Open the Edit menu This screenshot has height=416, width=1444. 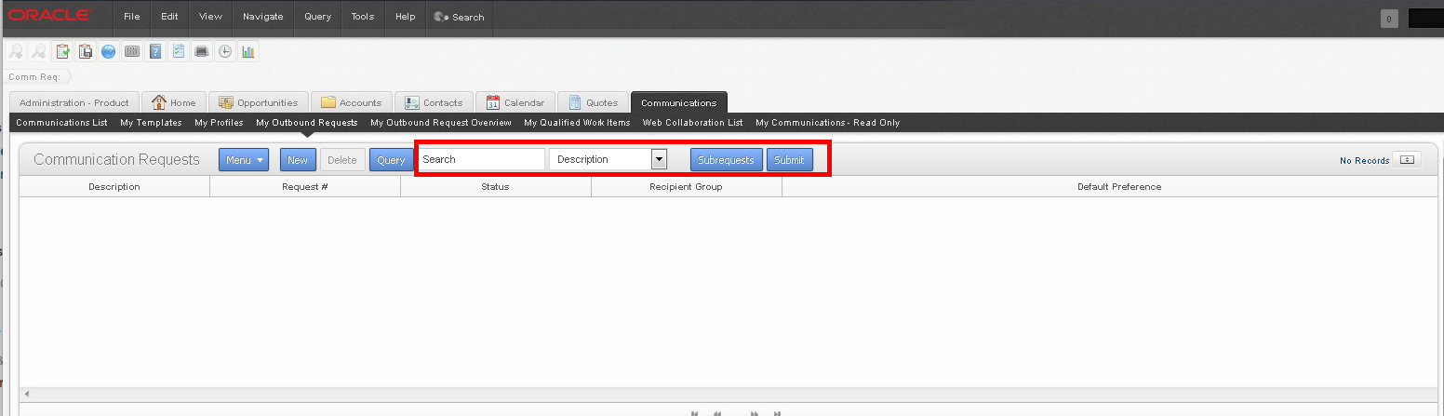click(x=168, y=17)
